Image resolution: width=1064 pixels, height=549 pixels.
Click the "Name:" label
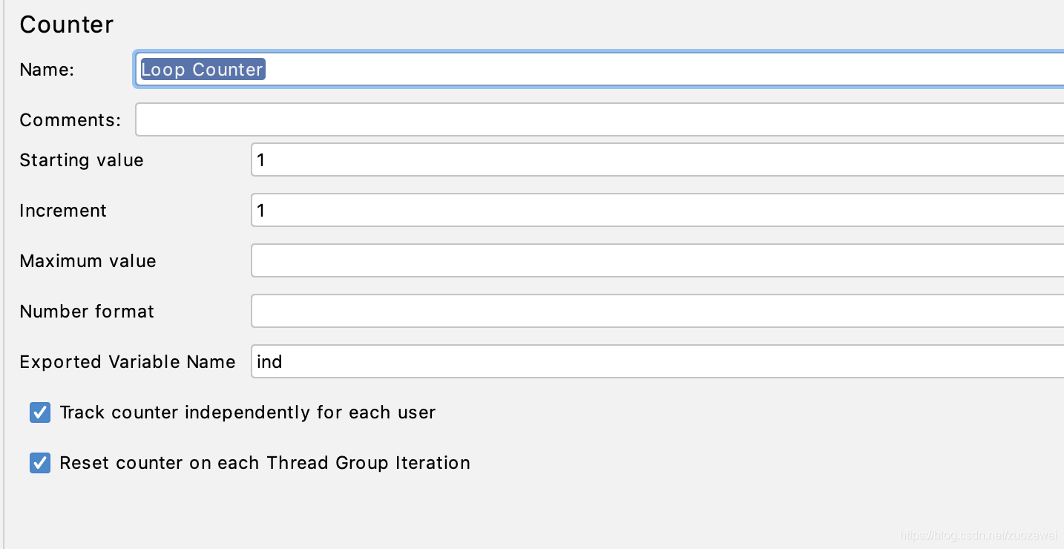pyautogui.click(x=47, y=70)
